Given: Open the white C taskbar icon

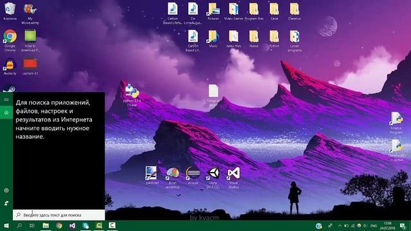Looking at the screenshot, I should [112, 225].
